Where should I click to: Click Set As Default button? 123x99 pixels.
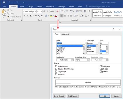[59, 96]
